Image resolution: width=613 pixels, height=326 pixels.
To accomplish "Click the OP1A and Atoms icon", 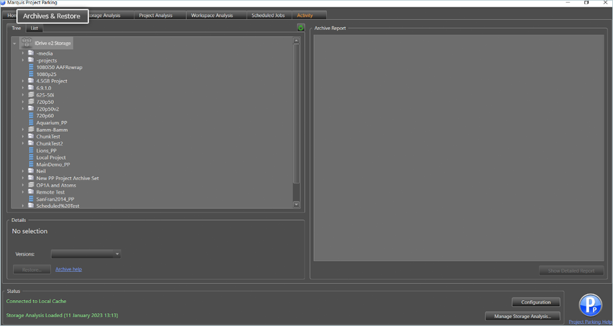I will [x=31, y=185].
